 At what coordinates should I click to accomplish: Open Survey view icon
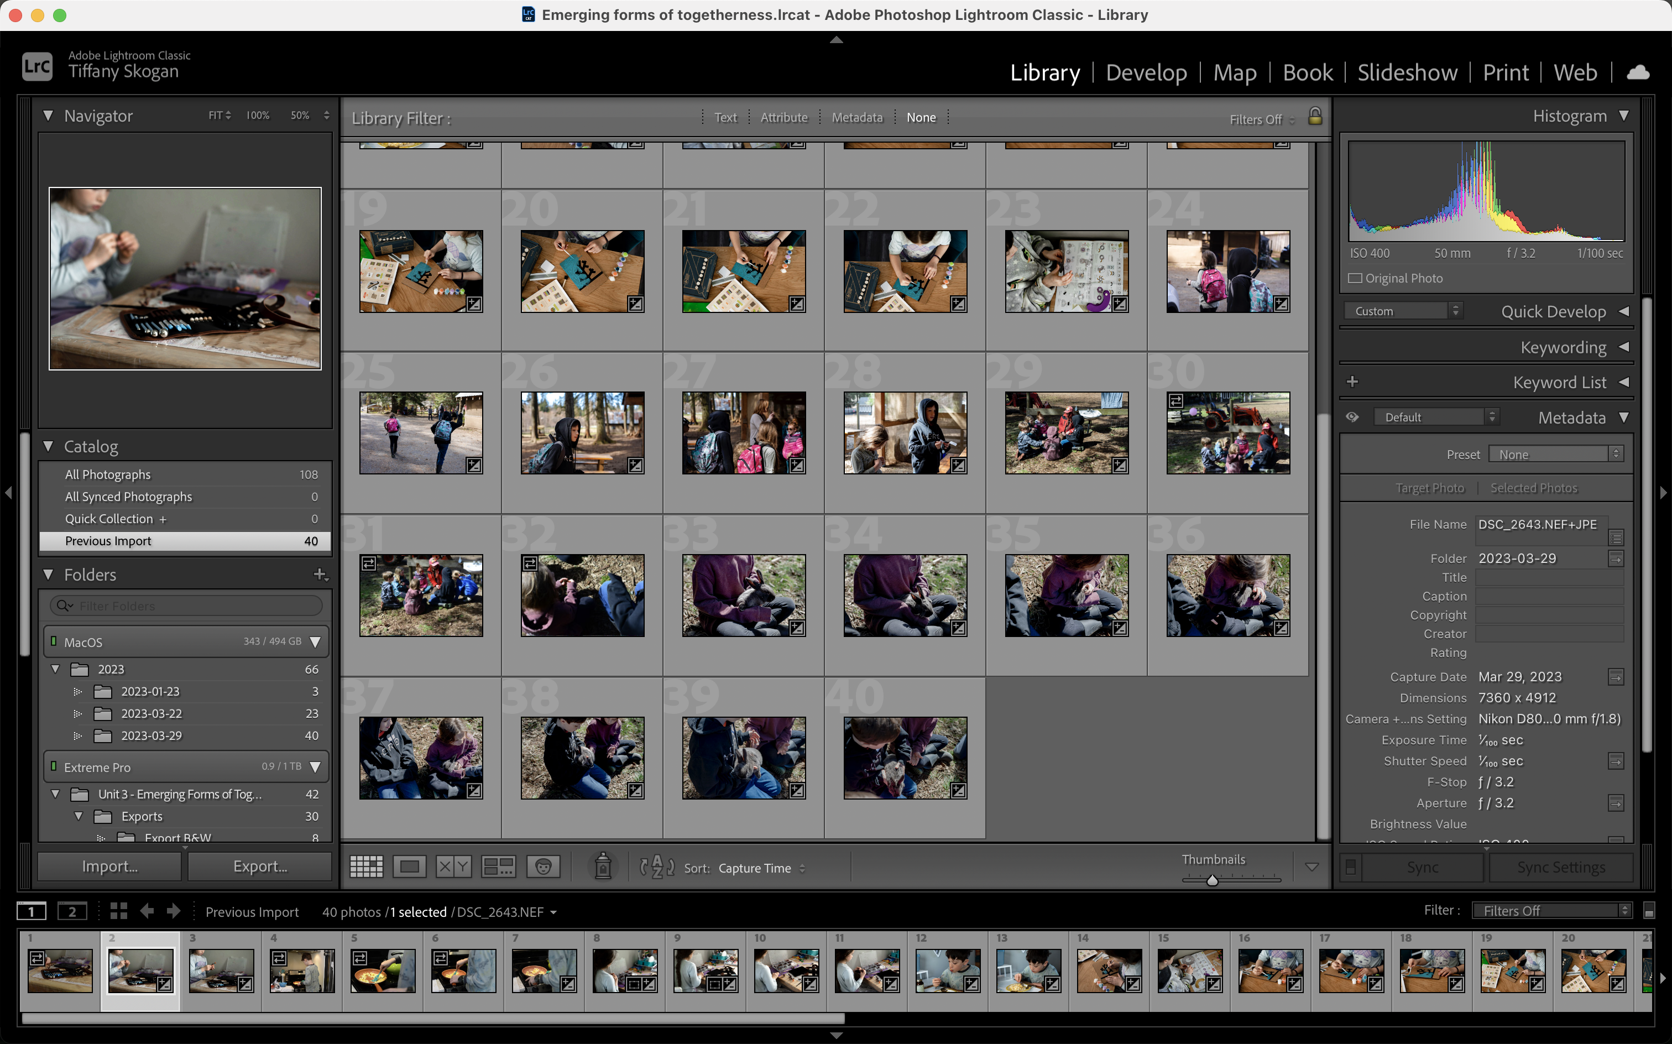pyautogui.click(x=498, y=866)
